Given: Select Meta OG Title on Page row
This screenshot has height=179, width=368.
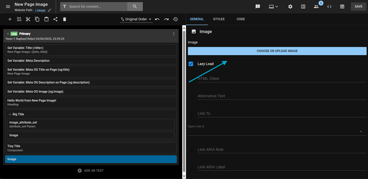Looking at the screenshot, I should click(x=91, y=71).
